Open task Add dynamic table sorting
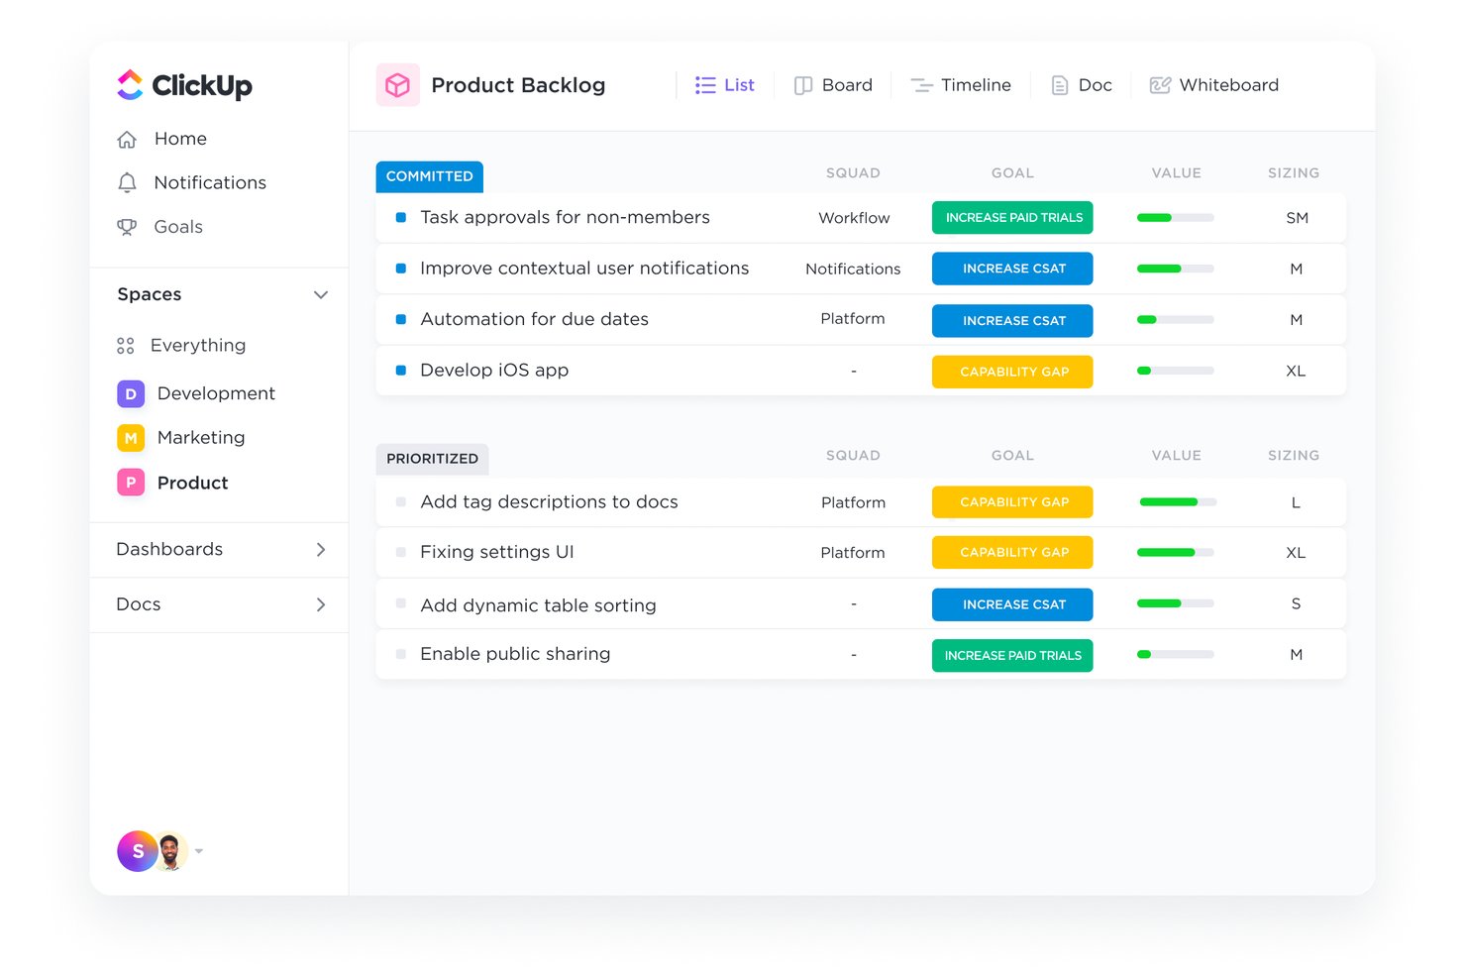Screen dimensions: 1466x978 point(538,605)
